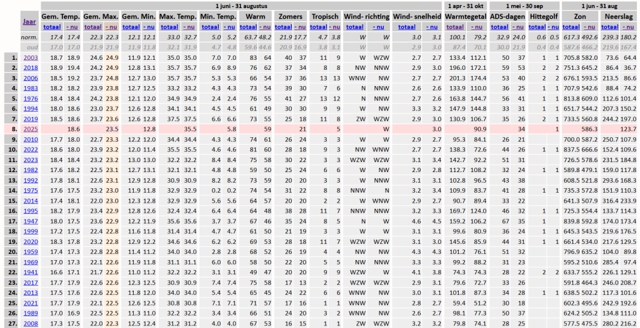Open the year 1959 link

tap(31, 252)
